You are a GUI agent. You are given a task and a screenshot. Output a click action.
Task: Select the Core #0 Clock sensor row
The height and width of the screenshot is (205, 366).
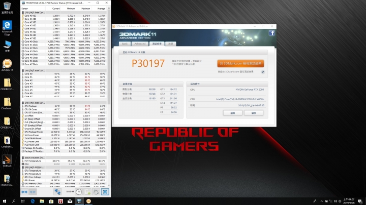[64, 42]
